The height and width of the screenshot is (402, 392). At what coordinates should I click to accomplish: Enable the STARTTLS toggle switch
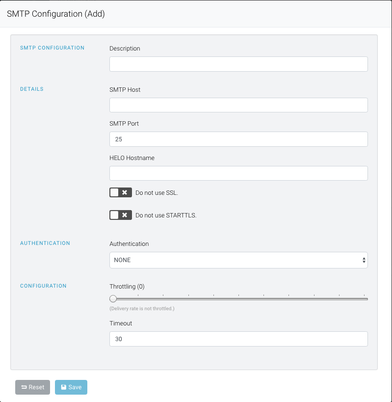click(121, 215)
